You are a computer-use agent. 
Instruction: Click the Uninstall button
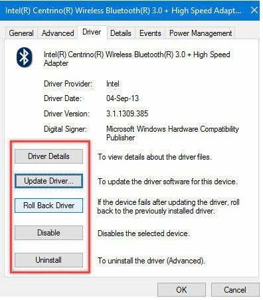pyautogui.click(x=48, y=260)
